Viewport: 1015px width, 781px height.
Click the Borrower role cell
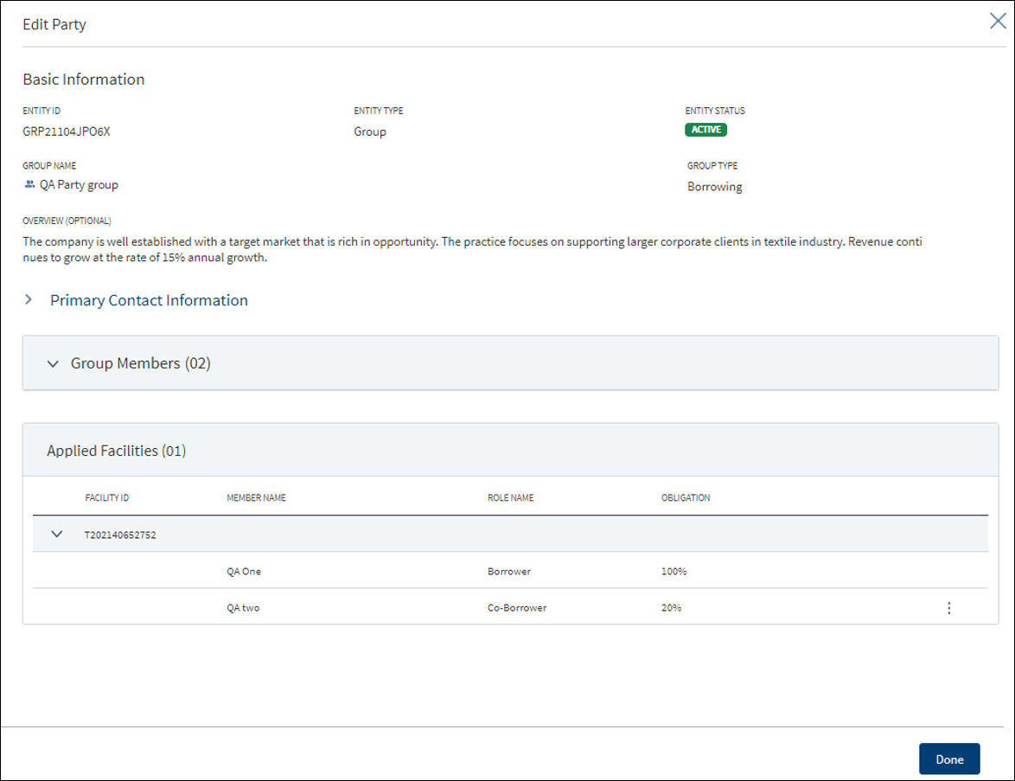point(508,571)
